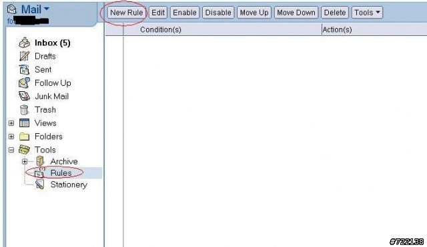Click the Tools toolbox icon in sidebar
Image resolution: width=427 pixels, height=247 pixels.
(24, 149)
